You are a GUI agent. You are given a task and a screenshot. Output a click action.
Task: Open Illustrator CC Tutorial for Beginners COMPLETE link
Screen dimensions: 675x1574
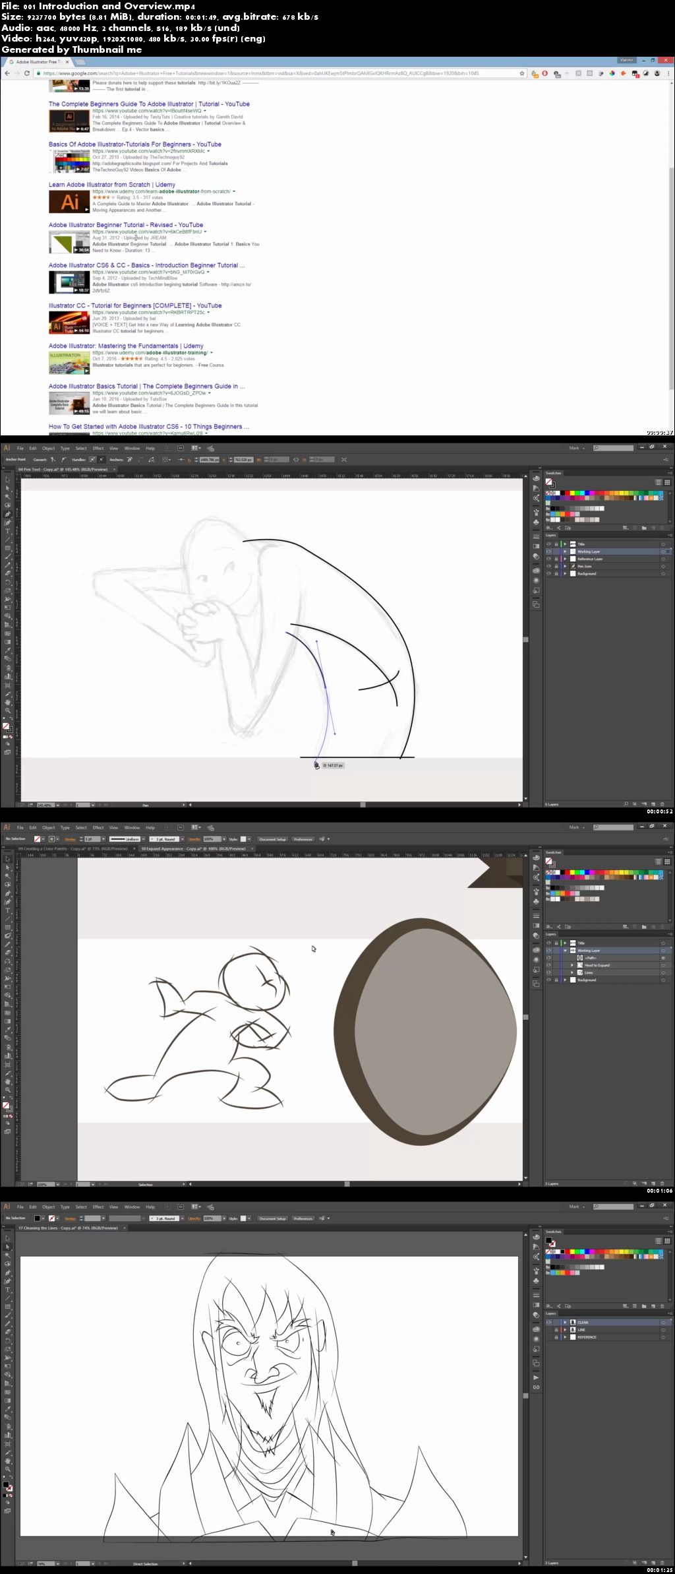coord(135,305)
